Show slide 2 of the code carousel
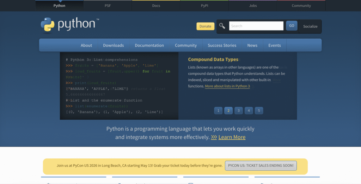The image size is (361, 184). click(228, 110)
